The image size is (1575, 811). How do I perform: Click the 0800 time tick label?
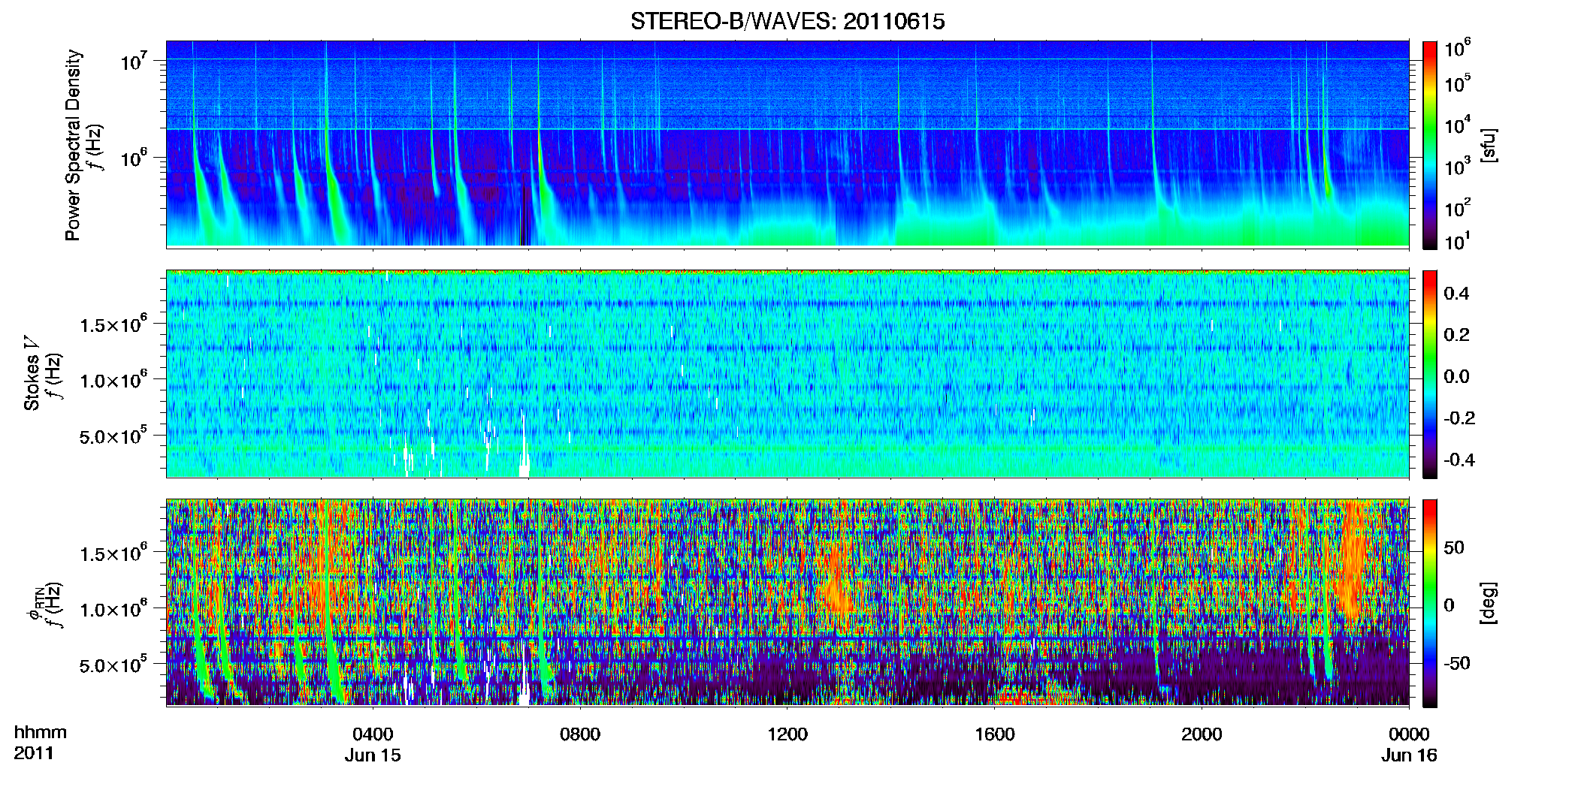tap(580, 734)
